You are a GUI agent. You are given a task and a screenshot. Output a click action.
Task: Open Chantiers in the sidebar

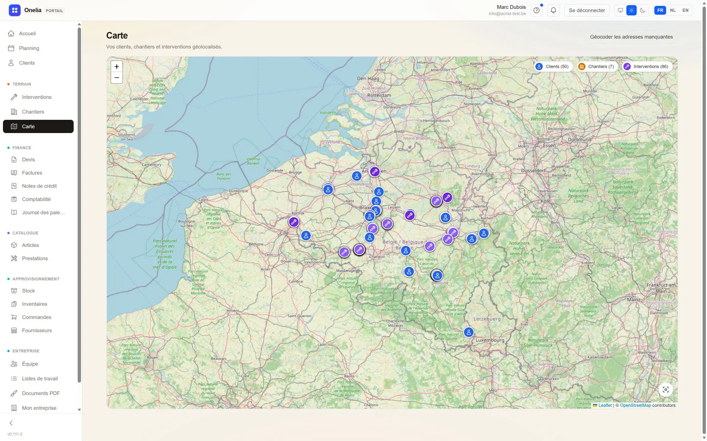[38, 112]
